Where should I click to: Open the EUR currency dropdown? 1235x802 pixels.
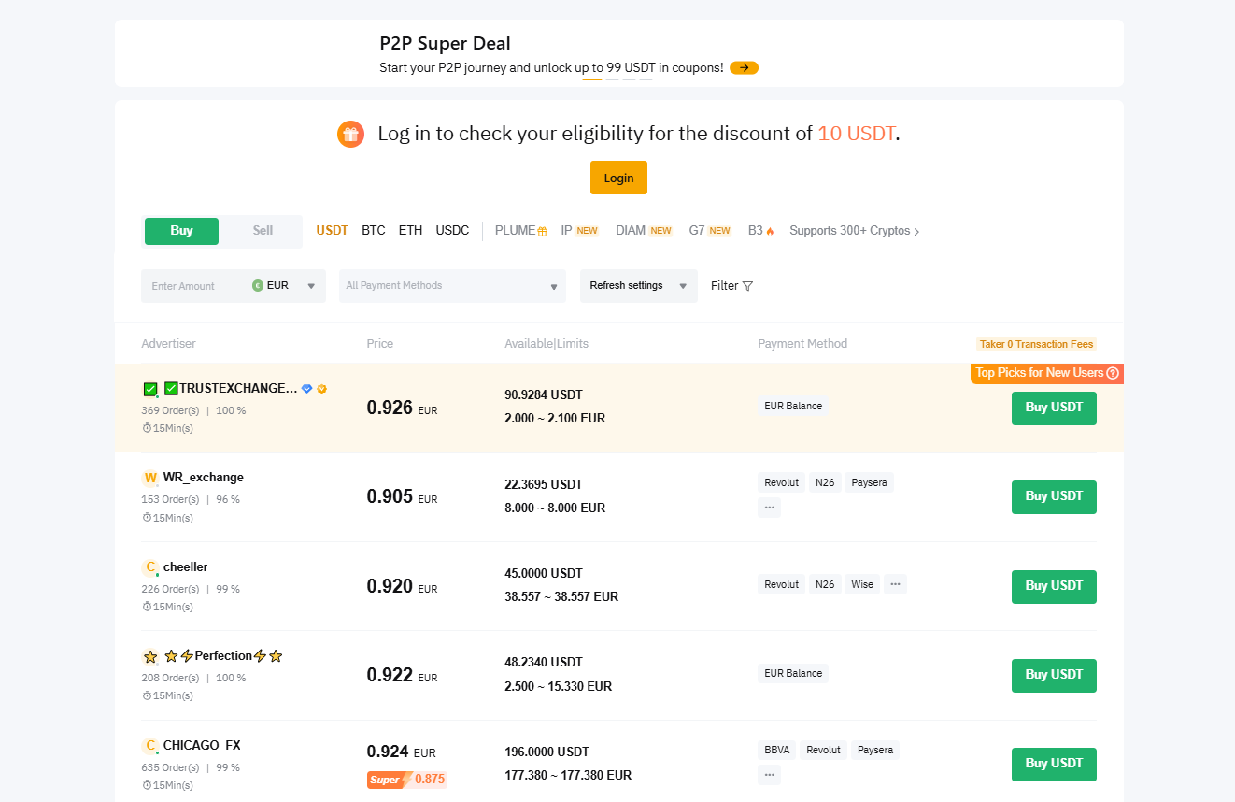click(284, 286)
